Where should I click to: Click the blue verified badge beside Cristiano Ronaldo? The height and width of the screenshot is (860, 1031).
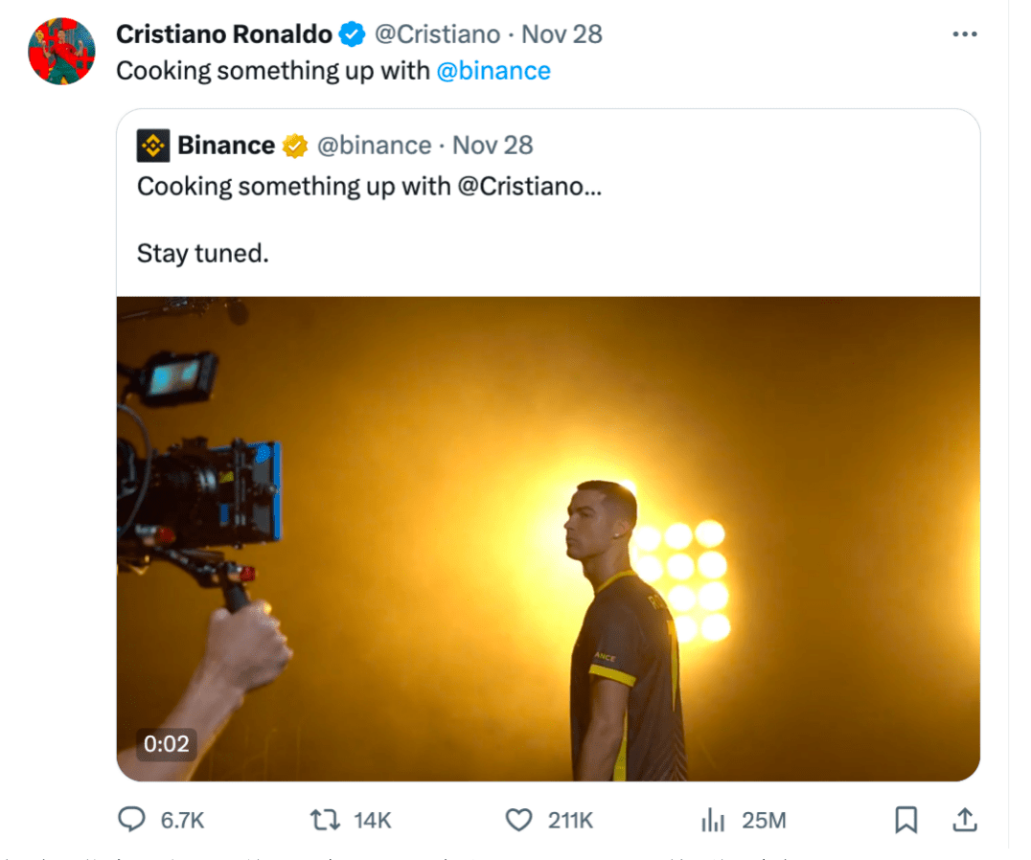pos(353,35)
